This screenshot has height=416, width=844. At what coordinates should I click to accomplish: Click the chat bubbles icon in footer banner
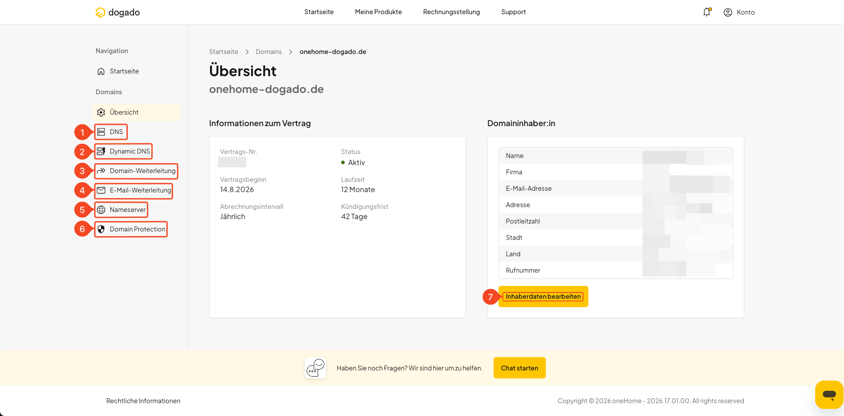tap(315, 368)
